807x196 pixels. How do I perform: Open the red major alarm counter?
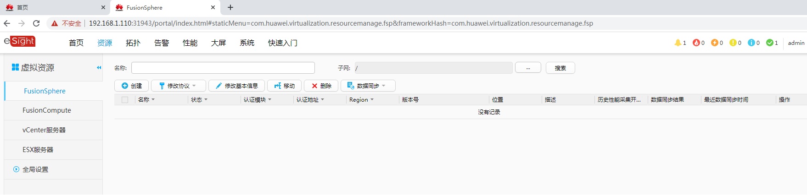click(x=699, y=43)
